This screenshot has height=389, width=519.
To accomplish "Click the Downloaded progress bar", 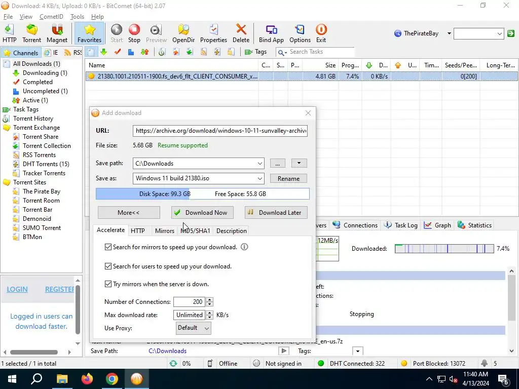I will coord(444,248).
